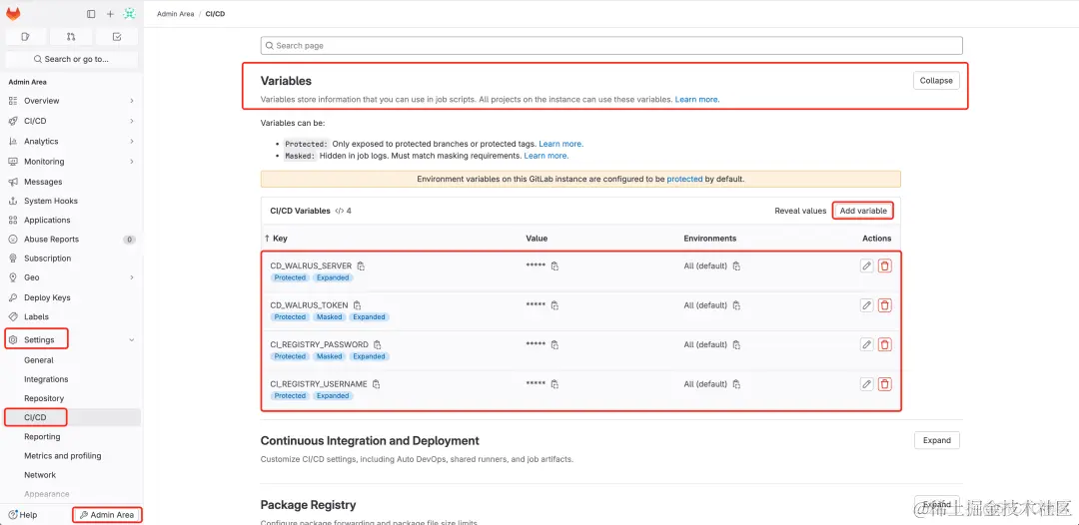Focus the Search page input field
The height and width of the screenshot is (525, 1079).
(611, 45)
